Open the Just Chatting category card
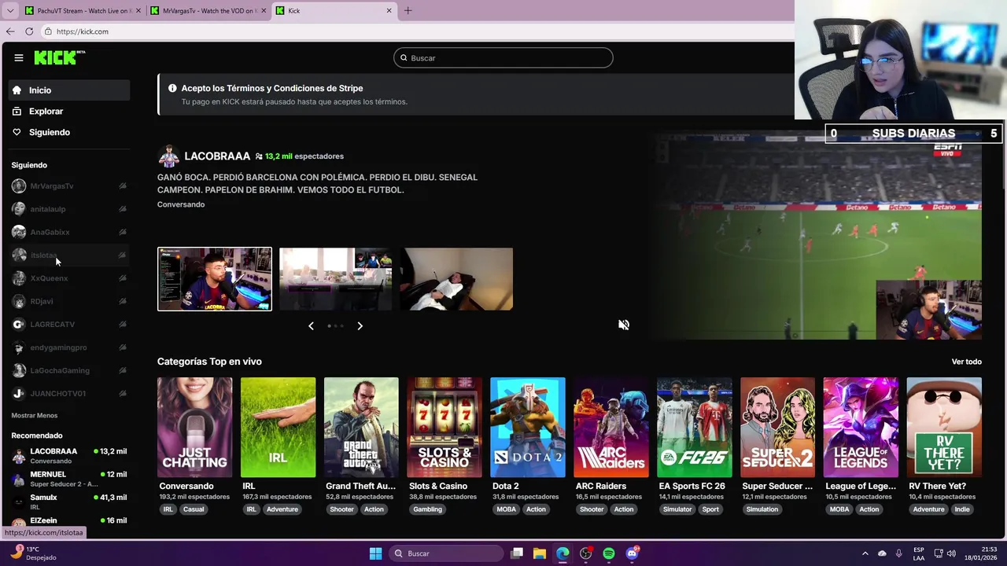 194,428
